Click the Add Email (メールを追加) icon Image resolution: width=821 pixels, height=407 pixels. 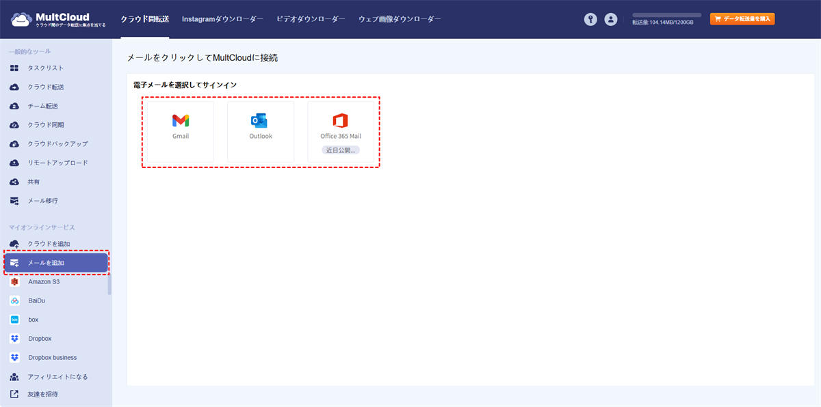[14, 263]
